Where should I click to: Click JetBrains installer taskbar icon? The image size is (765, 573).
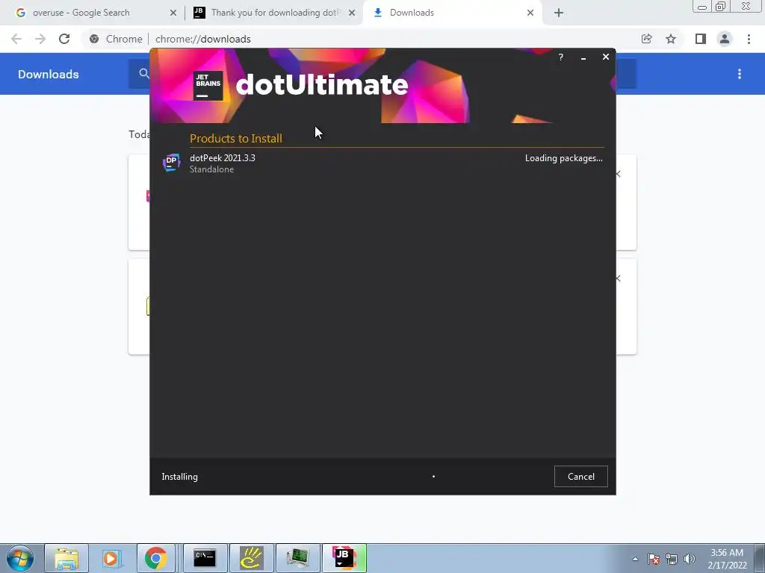(x=344, y=558)
